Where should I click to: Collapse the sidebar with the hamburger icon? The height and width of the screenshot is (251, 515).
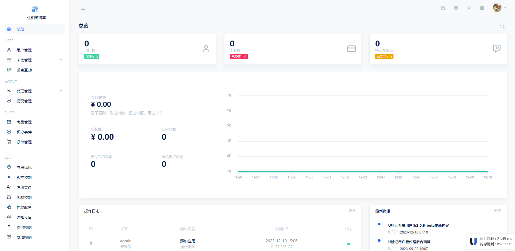[x=83, y=8]
